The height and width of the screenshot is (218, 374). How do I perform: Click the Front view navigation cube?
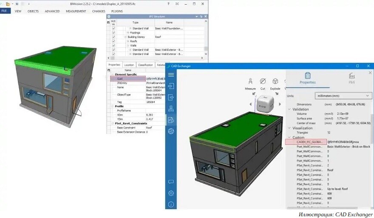(264, 104)
